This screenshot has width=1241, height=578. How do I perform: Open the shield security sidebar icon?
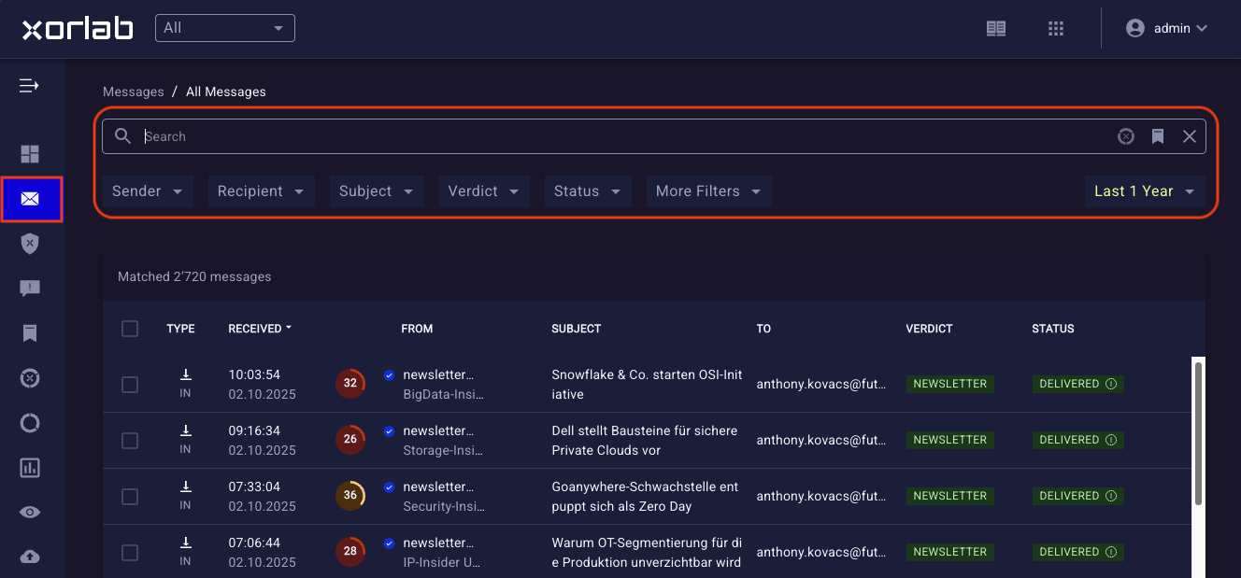pyautogui.click(x=30, y=244)
